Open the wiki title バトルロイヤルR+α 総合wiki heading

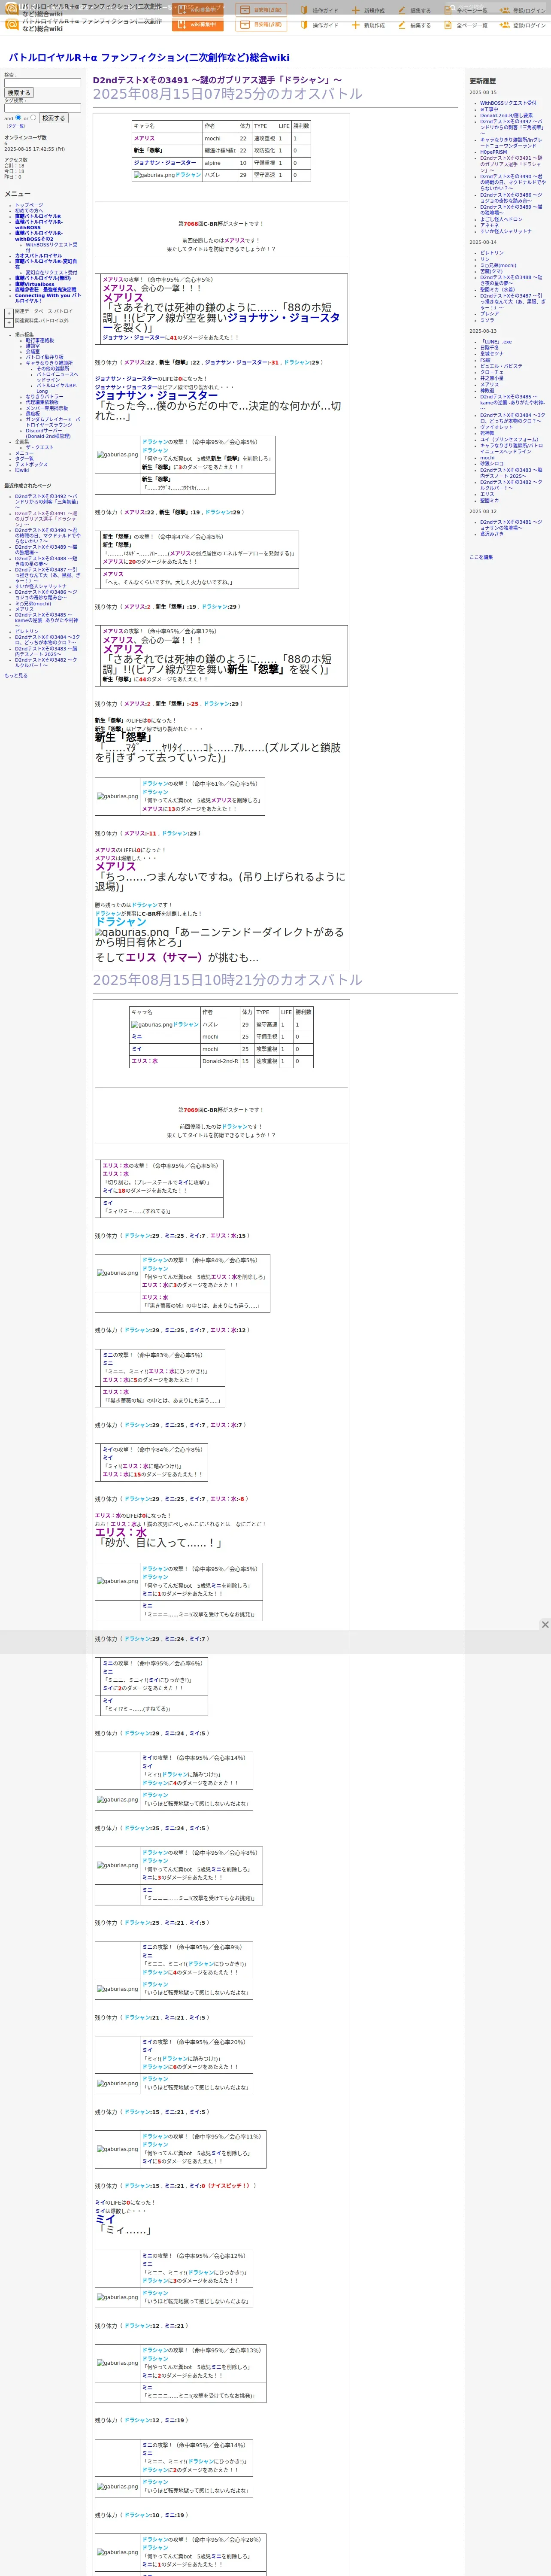[149, 58]
